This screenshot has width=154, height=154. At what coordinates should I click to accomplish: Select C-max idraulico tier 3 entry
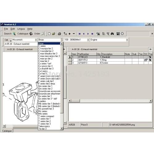click(x=49, y=54)
